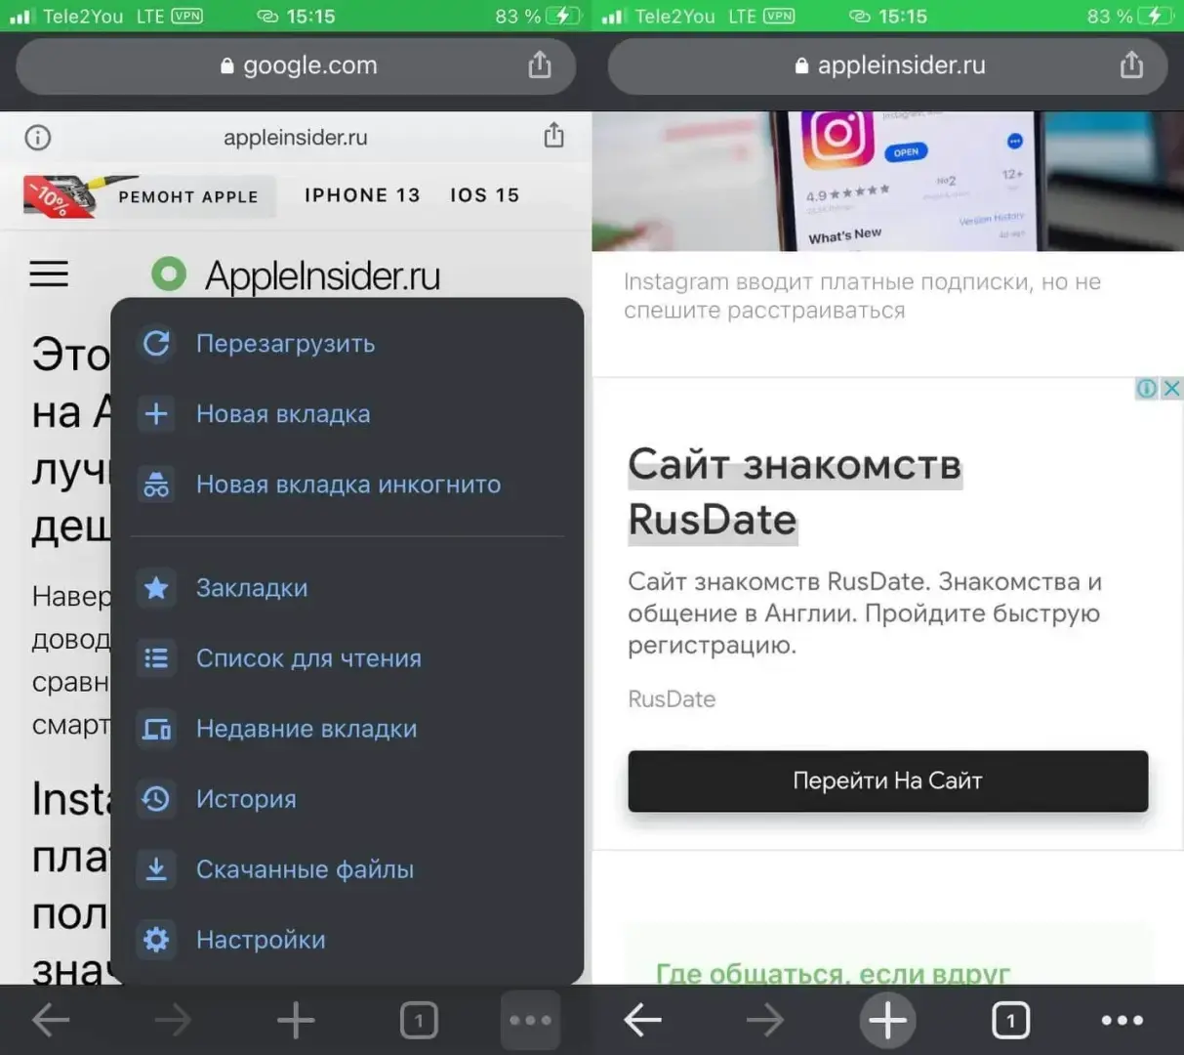Viewport: 1184px width, 1055px height.
Task: Click the ad info icon next to the X
Action: [1147, 389]
